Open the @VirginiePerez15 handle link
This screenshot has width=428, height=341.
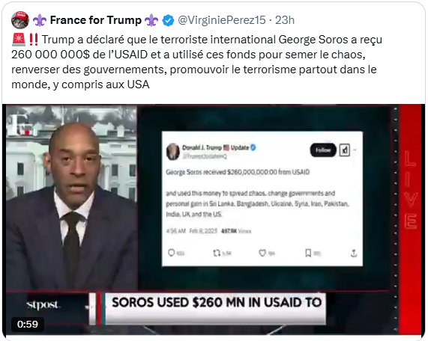(x=222, y=20)
